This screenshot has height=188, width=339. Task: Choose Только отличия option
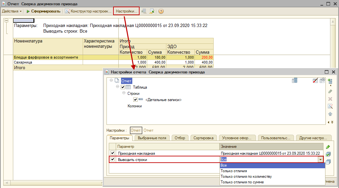(x=273, y=171)
